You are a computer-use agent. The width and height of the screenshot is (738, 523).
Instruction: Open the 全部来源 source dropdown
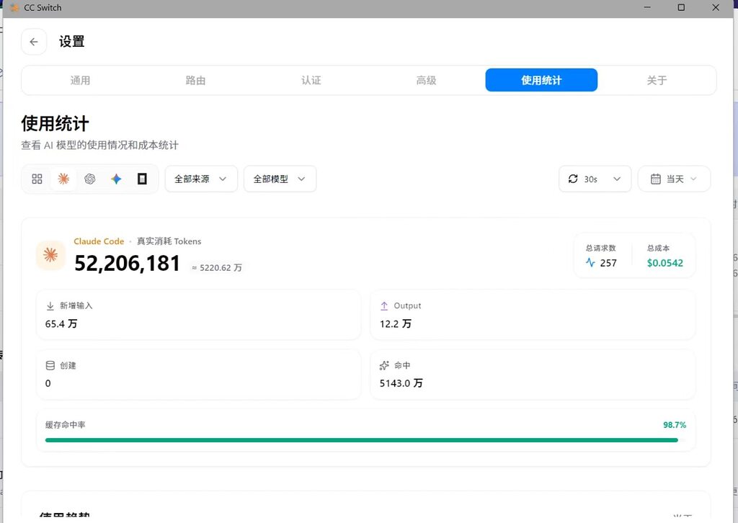click(201, 179)
